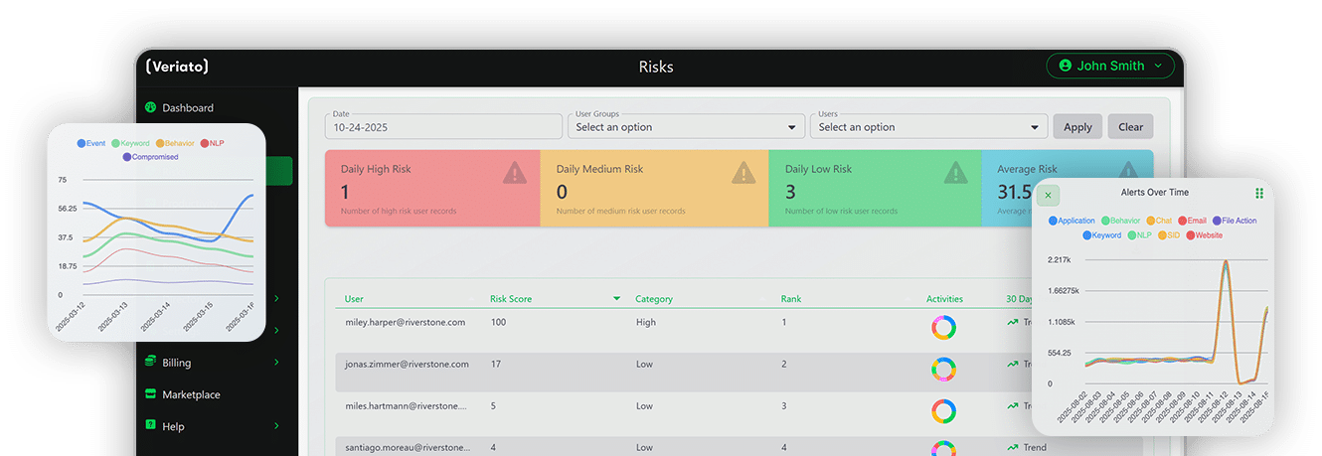Toggle SID series in Alerts Over Time

coord(1169,235)
